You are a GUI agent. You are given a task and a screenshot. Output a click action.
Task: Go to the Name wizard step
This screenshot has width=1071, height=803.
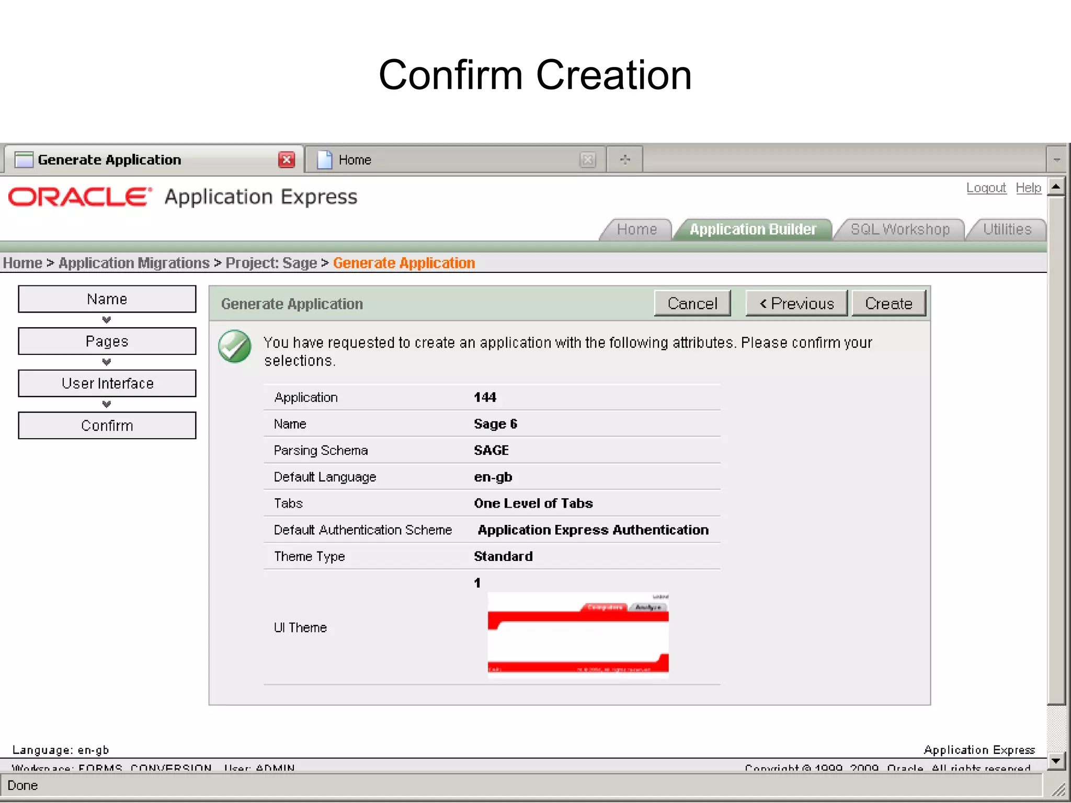coord(107,299)
